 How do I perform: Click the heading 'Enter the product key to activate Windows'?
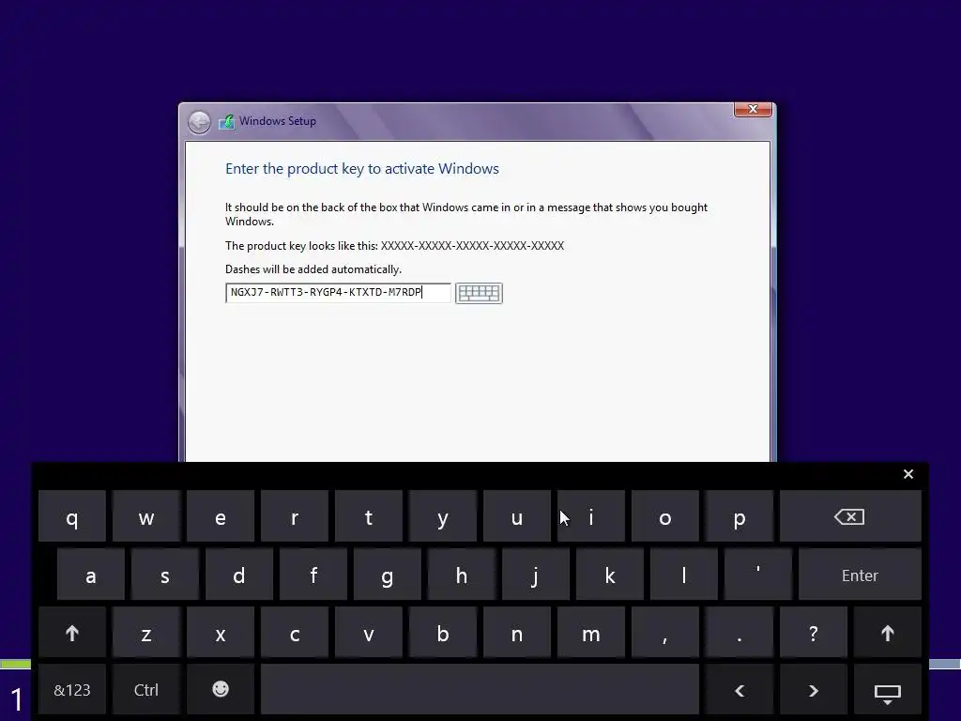tap(362, 169)
